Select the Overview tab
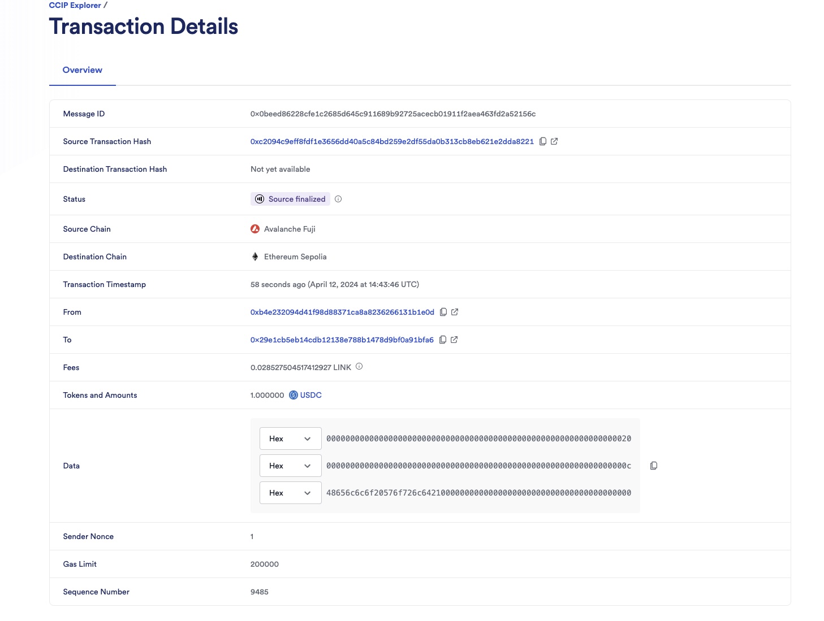 click(83, 70)
